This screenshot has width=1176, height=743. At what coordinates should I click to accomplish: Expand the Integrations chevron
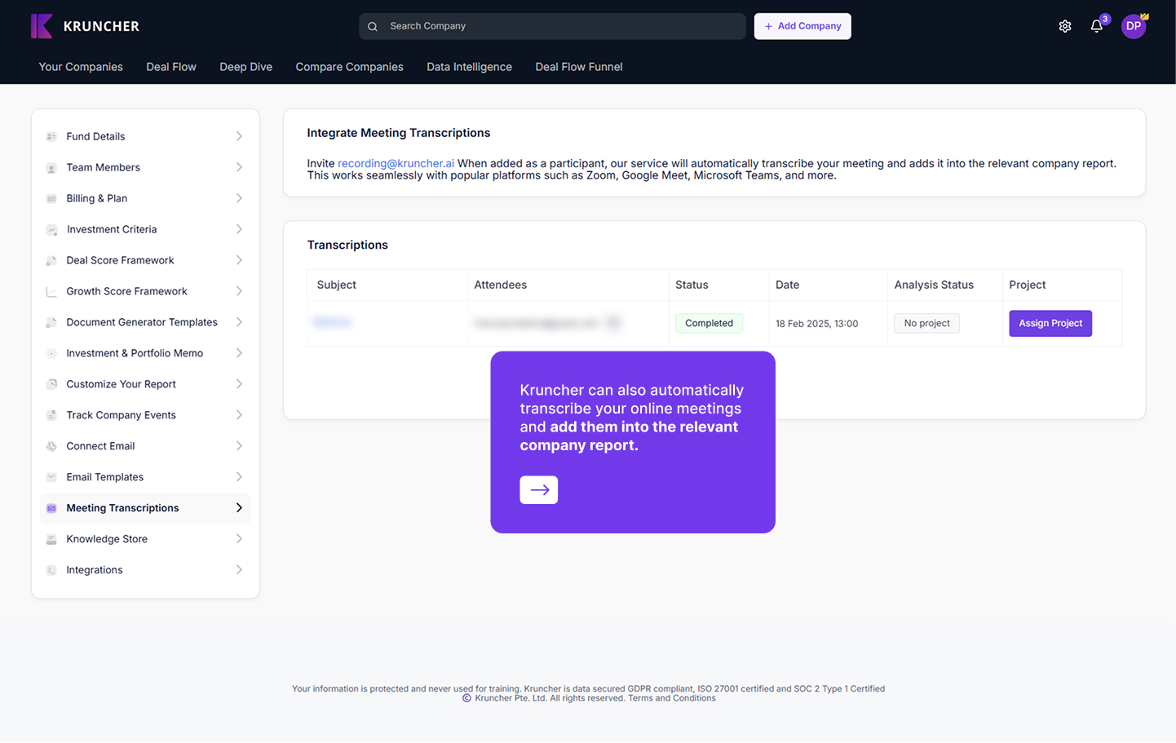pyautogui.click(x=239, y=570)
